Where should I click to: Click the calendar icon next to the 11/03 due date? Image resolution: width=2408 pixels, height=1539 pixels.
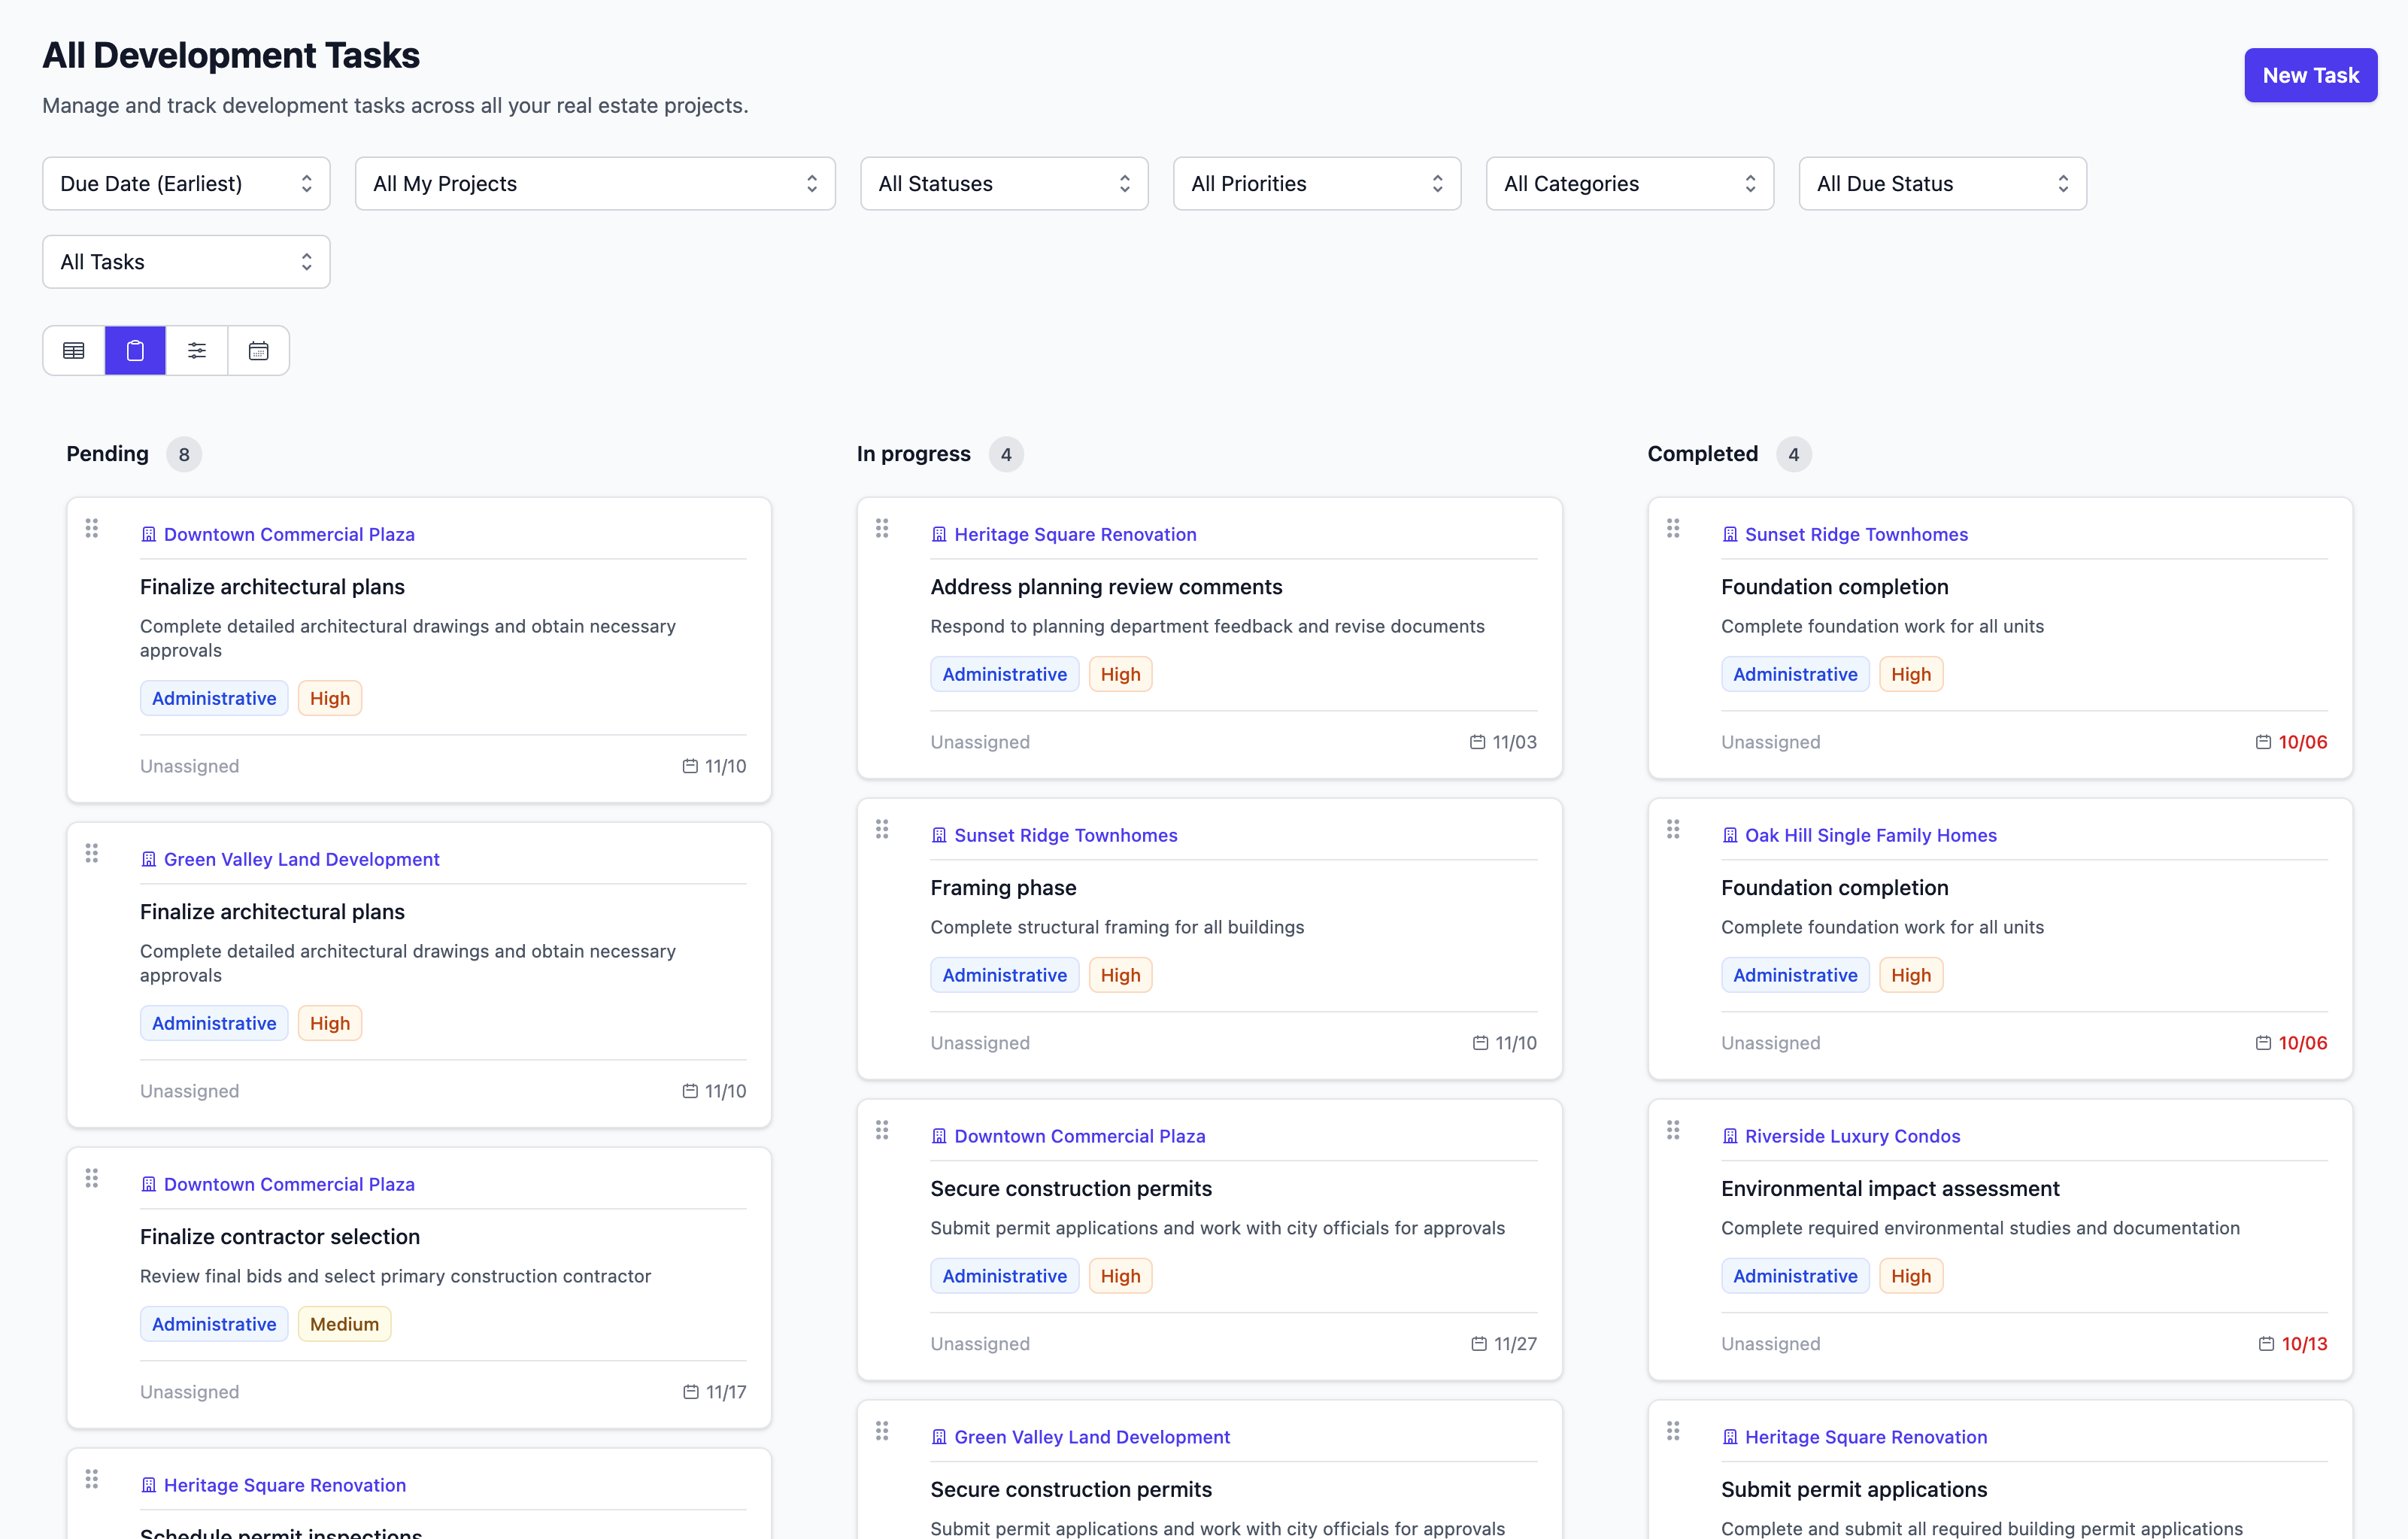pos(1477,742)
